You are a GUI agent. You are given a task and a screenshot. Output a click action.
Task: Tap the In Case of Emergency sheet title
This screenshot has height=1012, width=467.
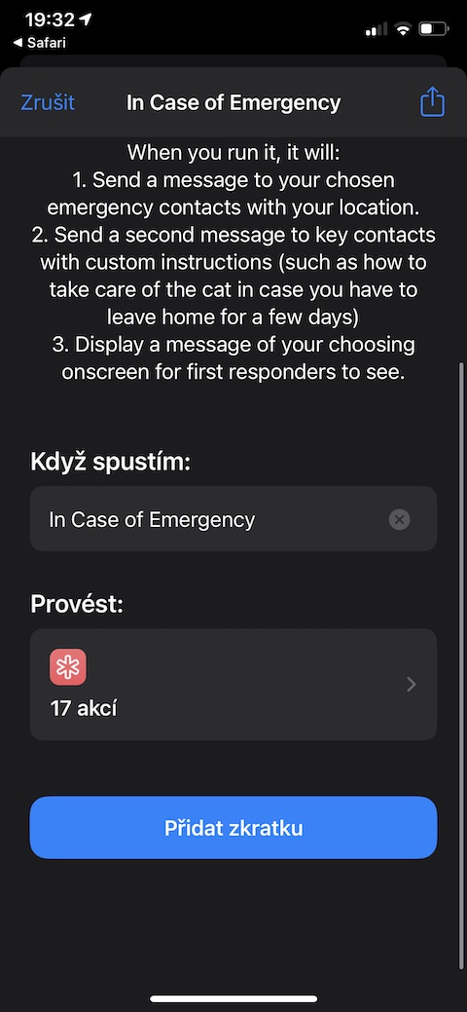(233, 102)
